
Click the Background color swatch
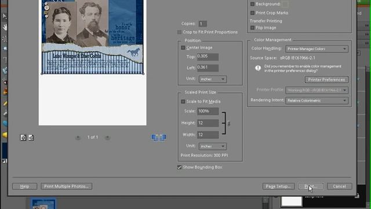(x=285, y=4)
